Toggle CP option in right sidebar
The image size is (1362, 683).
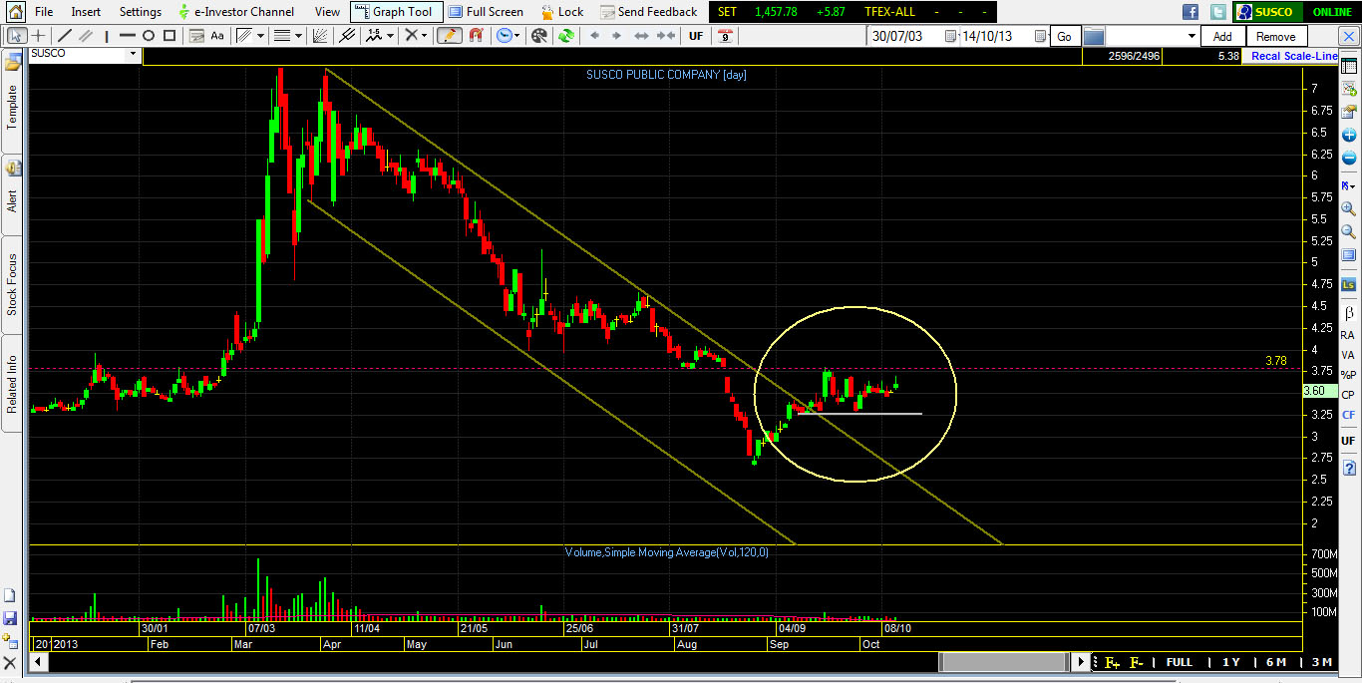(x=1348, y=395)
